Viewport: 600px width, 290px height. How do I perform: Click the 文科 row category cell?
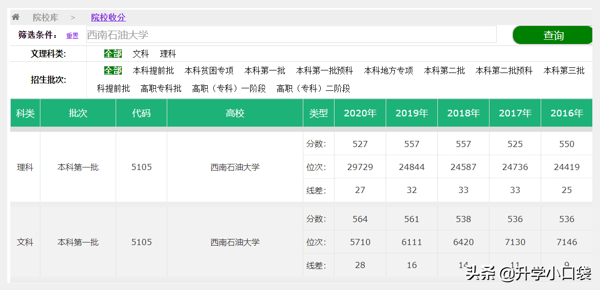(25, 242)
